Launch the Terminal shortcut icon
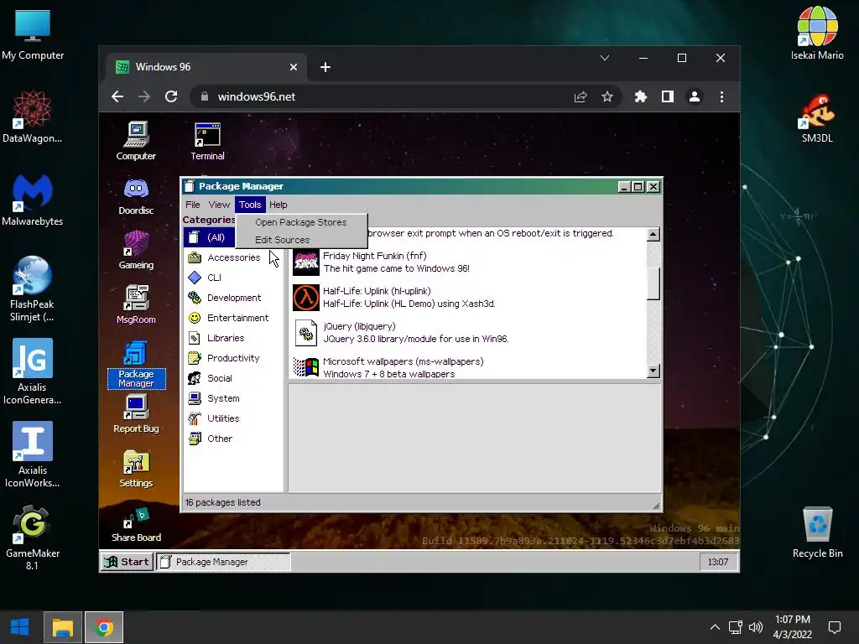 (x=208, y=141)
